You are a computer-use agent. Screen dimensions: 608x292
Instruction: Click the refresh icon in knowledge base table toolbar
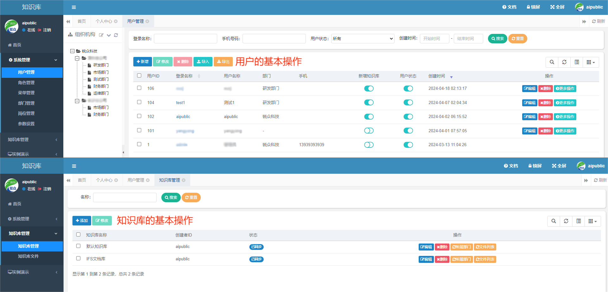566,221
